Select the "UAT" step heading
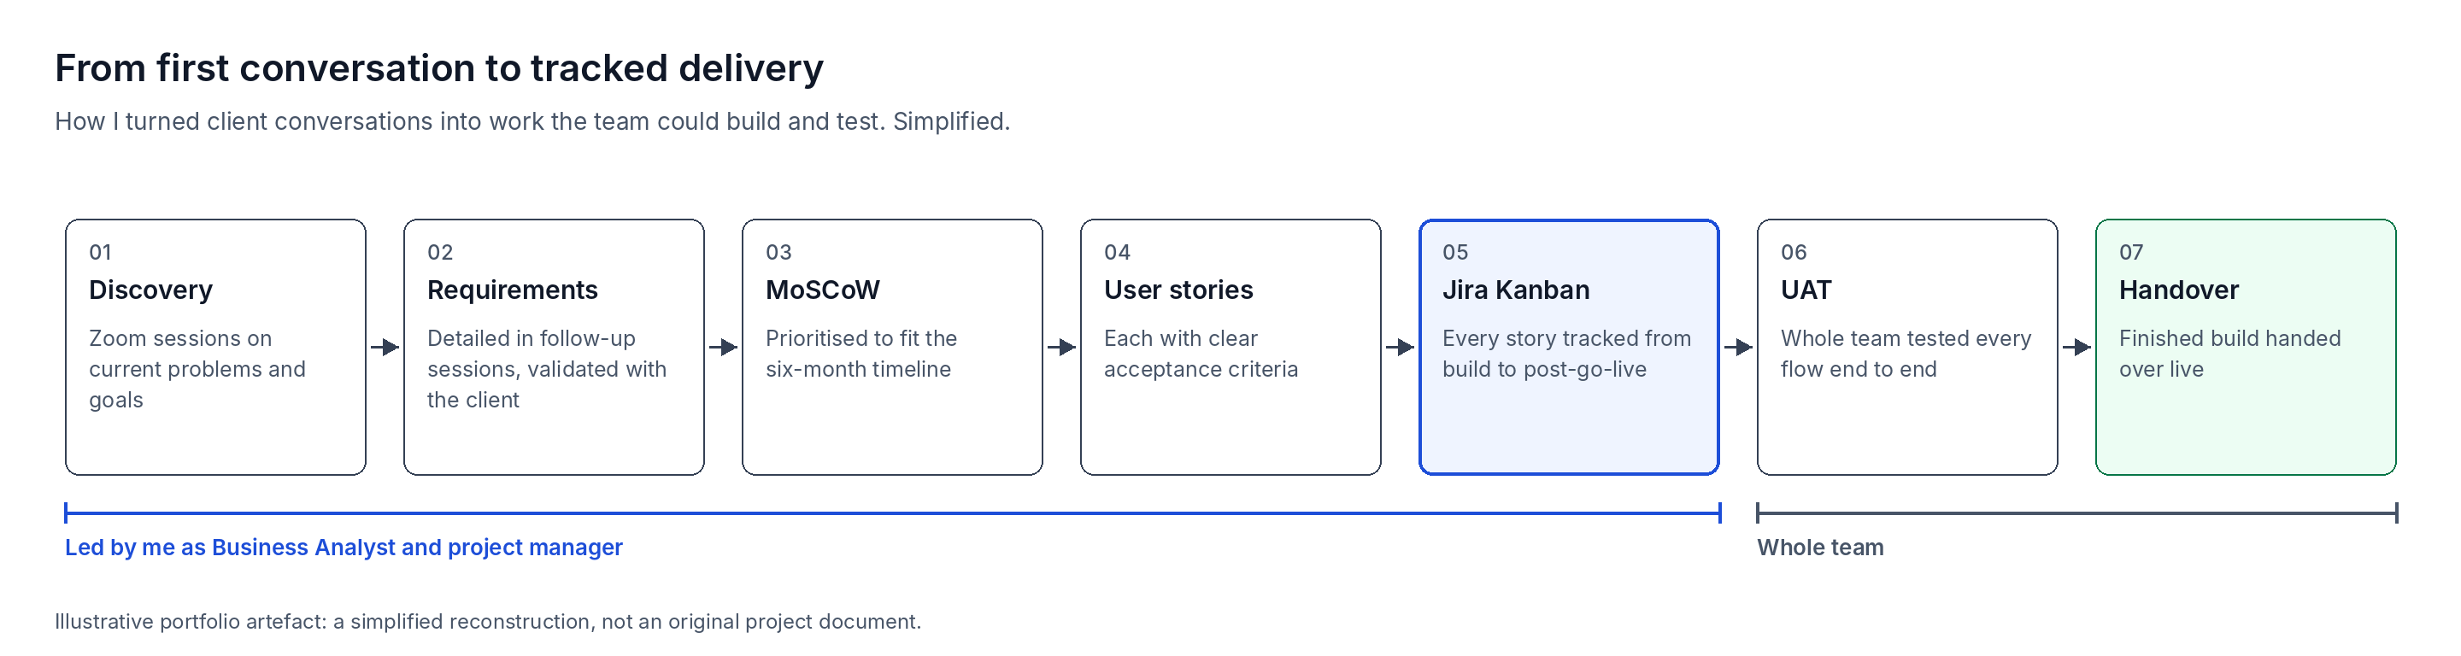The height and width of the screenshot is (656, 2461). (1806, 290)
